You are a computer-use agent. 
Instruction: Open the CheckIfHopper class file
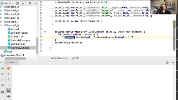[19, 33]
